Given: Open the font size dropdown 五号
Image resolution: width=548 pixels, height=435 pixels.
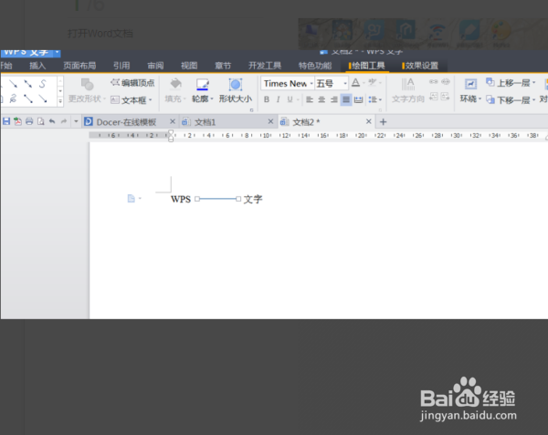Looking at the screenshot, I should click(x=345, y=83).
